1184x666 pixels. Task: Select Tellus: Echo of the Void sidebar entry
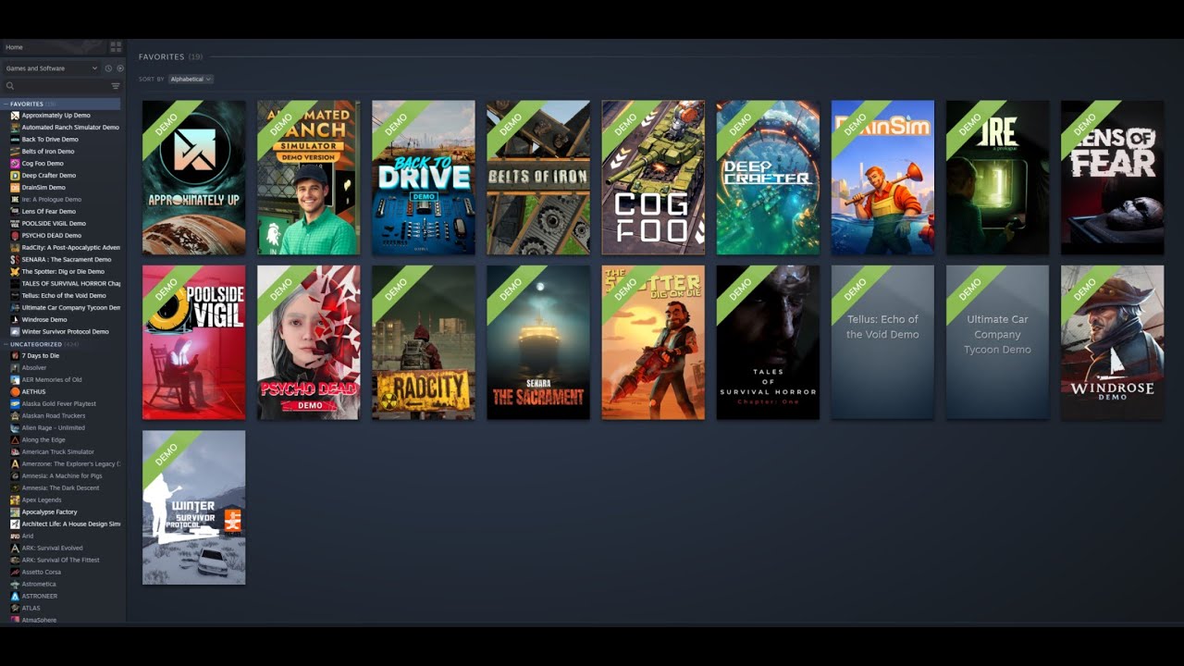[63, 296]
